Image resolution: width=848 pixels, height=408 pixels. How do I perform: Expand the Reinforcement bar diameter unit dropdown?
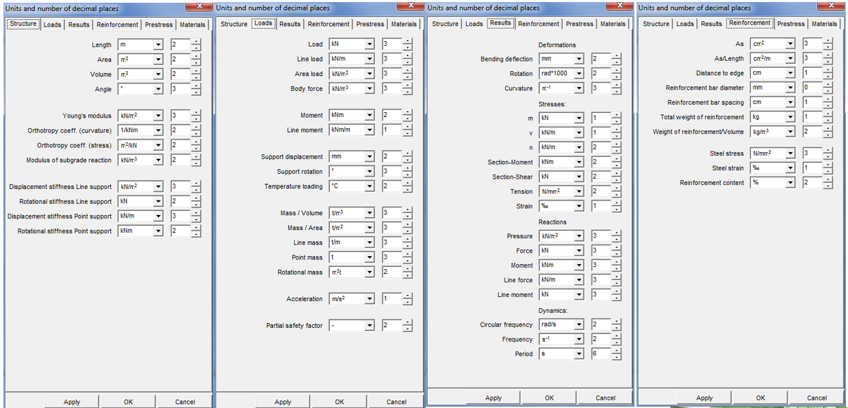tap(791, 87)
